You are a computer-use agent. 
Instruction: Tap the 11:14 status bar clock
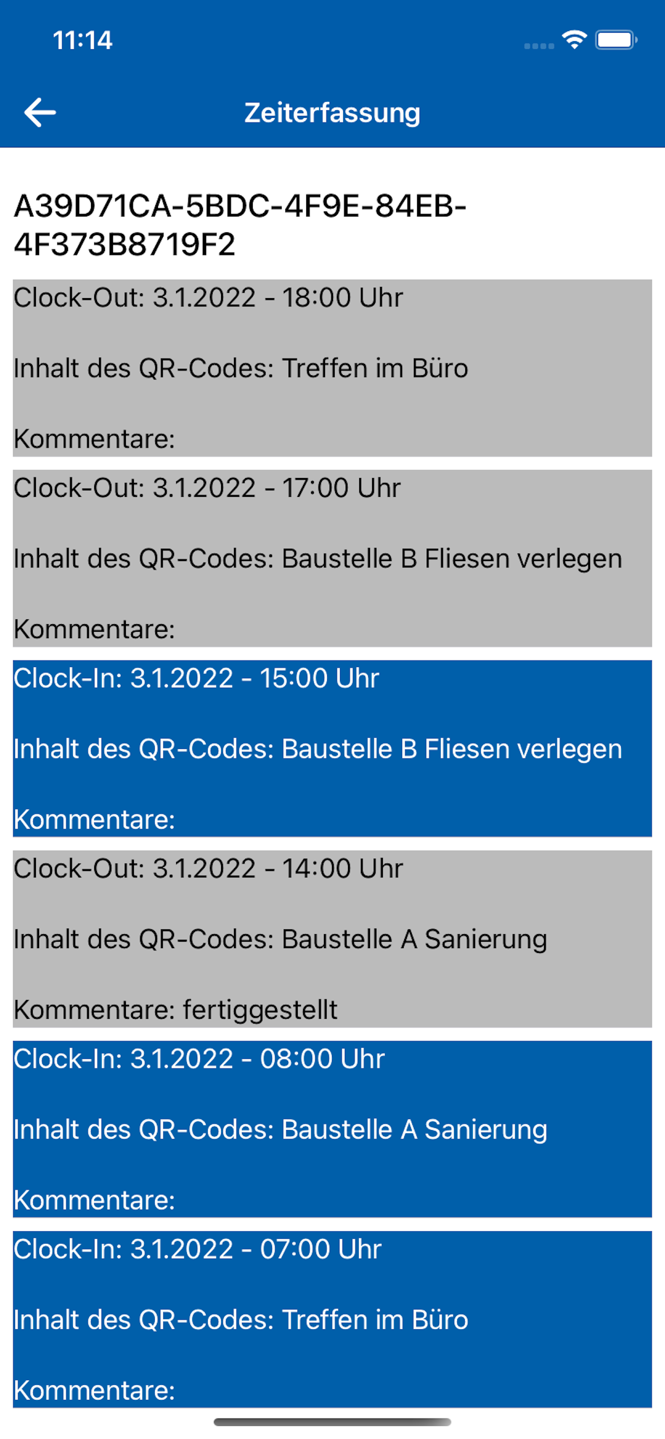pos(82,40)
